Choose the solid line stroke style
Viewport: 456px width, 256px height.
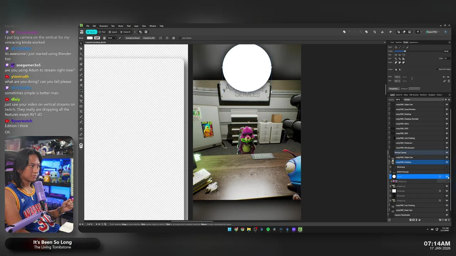(400, 47)
